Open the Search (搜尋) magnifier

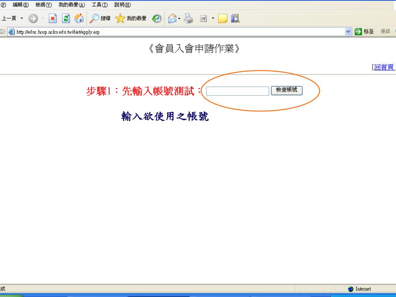point(100,18)
